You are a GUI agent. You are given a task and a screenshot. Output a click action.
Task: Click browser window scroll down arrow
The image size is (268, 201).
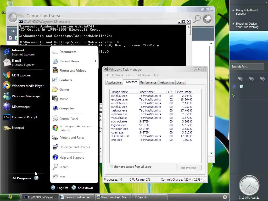[211, 153]
